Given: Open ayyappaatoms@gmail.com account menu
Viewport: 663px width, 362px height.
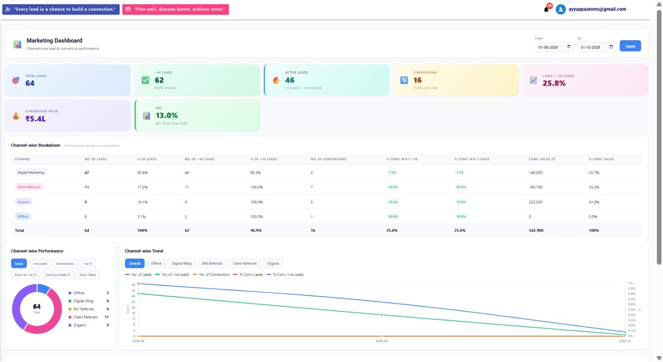Looking at the screenshot, I should (x=597, y=9).
